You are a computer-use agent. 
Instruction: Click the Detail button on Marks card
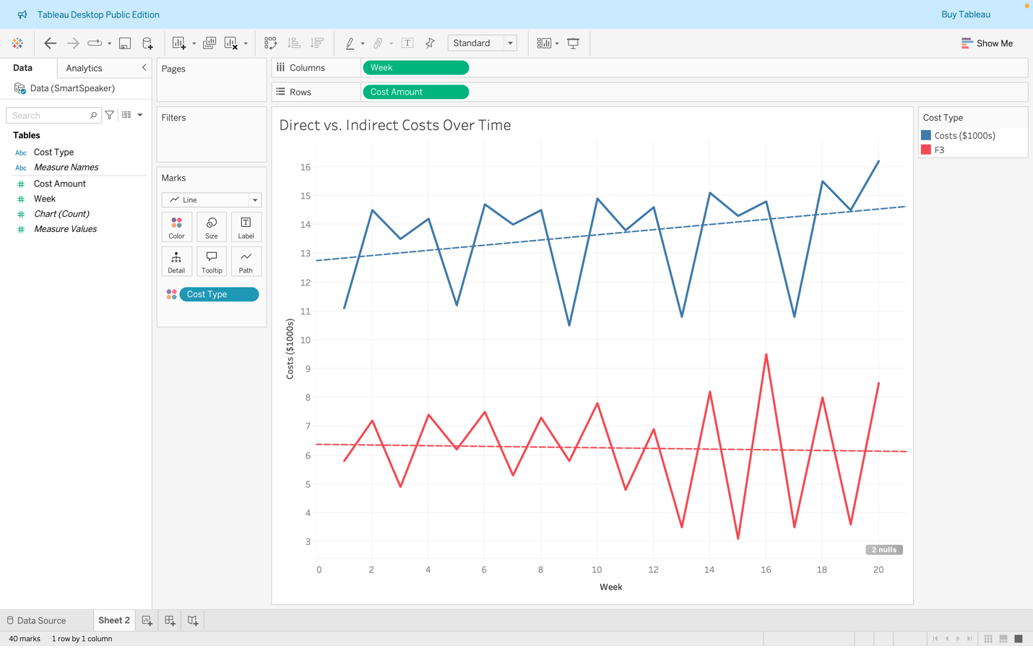[x=176, y=262]
